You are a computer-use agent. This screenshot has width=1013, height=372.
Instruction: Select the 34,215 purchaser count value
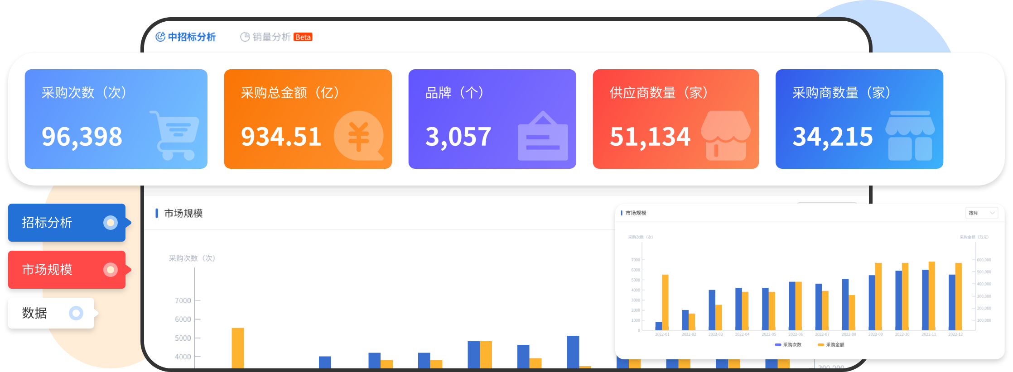click(833, 137)
